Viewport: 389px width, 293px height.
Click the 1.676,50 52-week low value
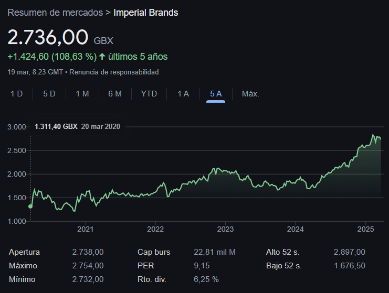pos(349,266)
